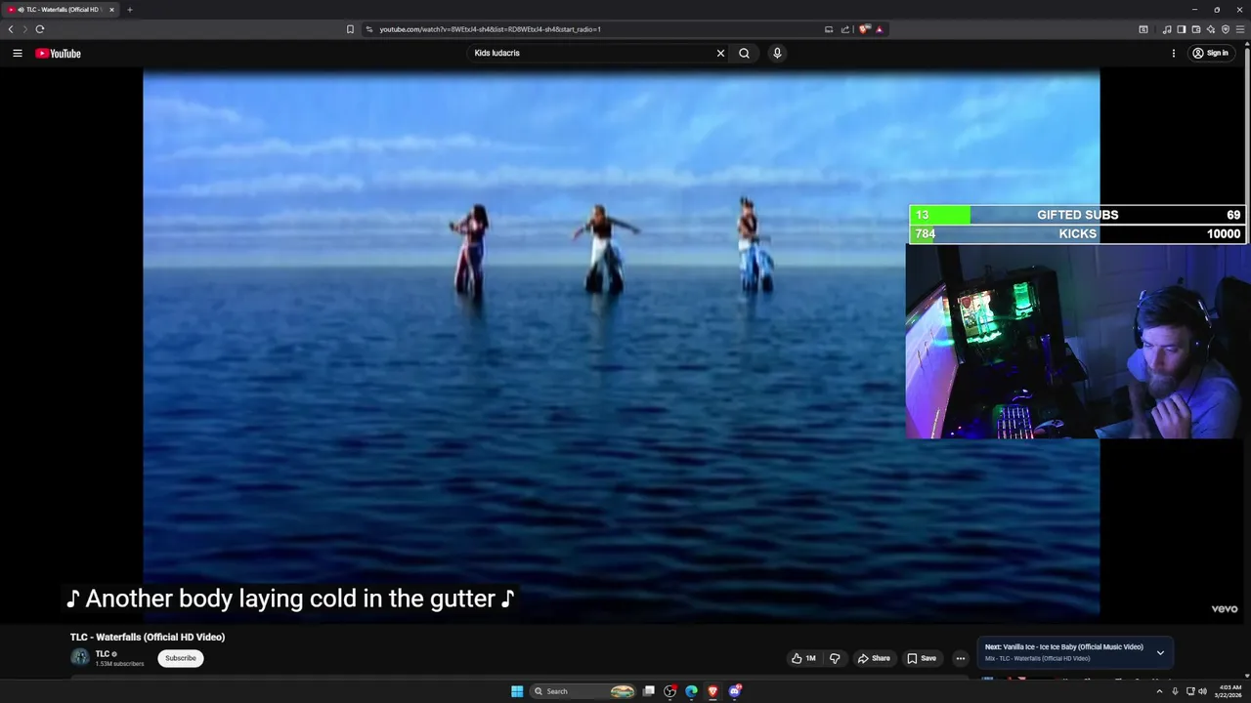Open OBS Studio from the taskbar
The image size is (1251, 703).
[x=669, y=691]
